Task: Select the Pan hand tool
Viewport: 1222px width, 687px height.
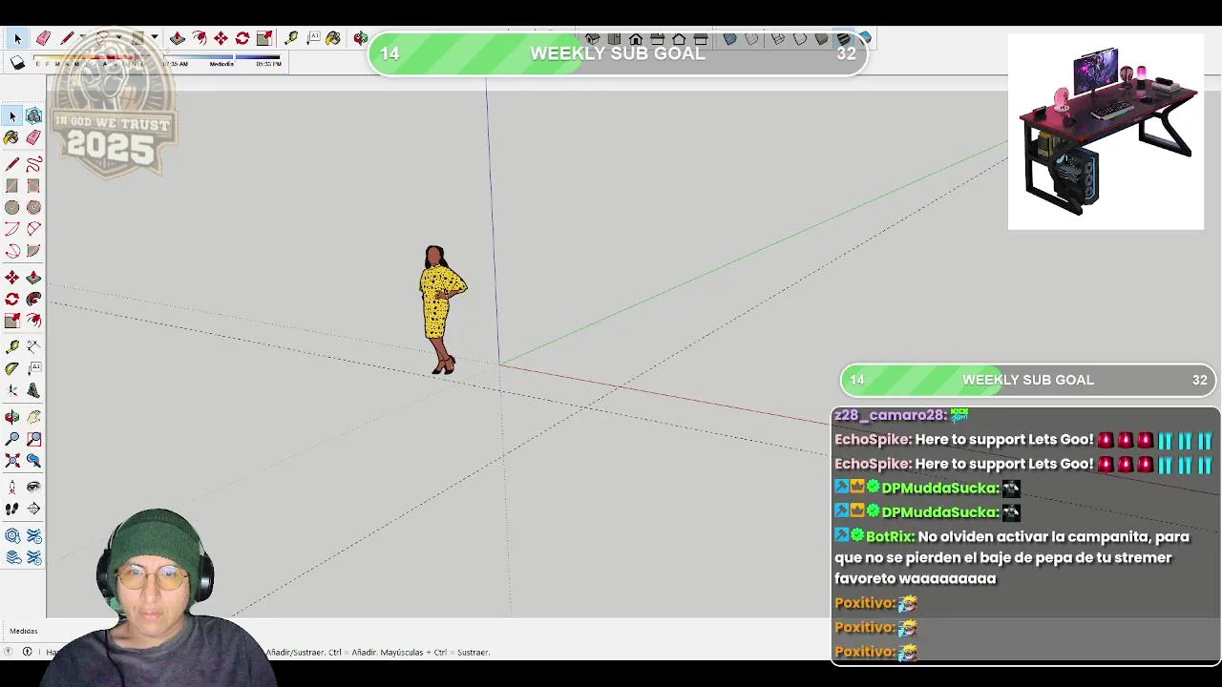Action: click(x=33, y=417)
